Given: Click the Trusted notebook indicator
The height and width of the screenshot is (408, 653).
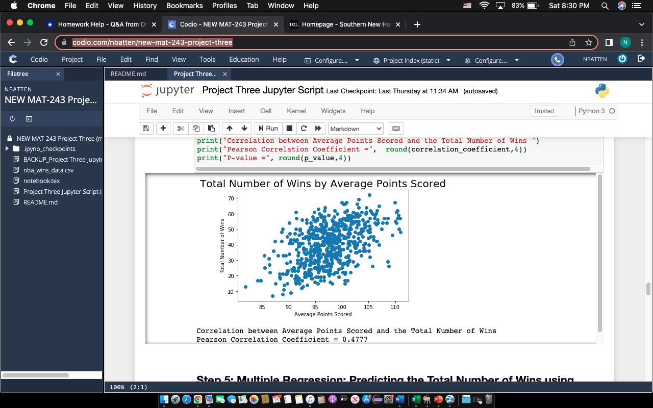Looking at the screenshot, I should (543, 111).
